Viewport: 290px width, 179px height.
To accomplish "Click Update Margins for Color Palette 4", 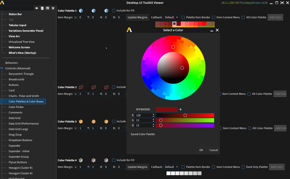I will [137, 167].
